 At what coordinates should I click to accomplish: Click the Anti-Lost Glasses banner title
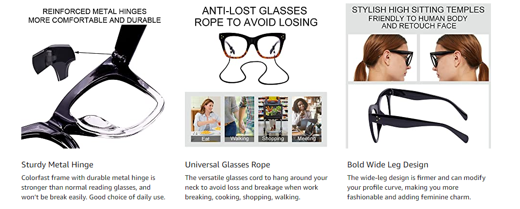point(256,16)
